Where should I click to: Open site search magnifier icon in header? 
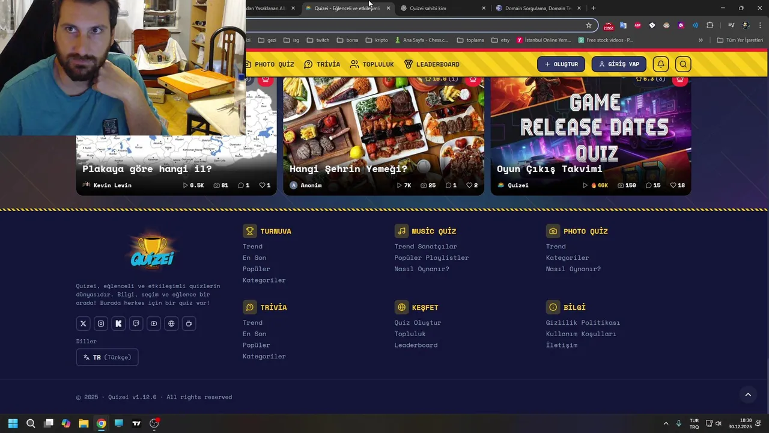(682, 64)
